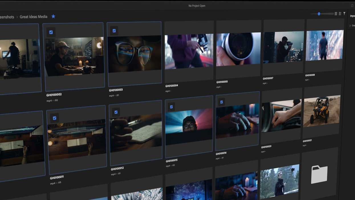Switch to list view layout
Screen dimensions: 355x200
340,14
